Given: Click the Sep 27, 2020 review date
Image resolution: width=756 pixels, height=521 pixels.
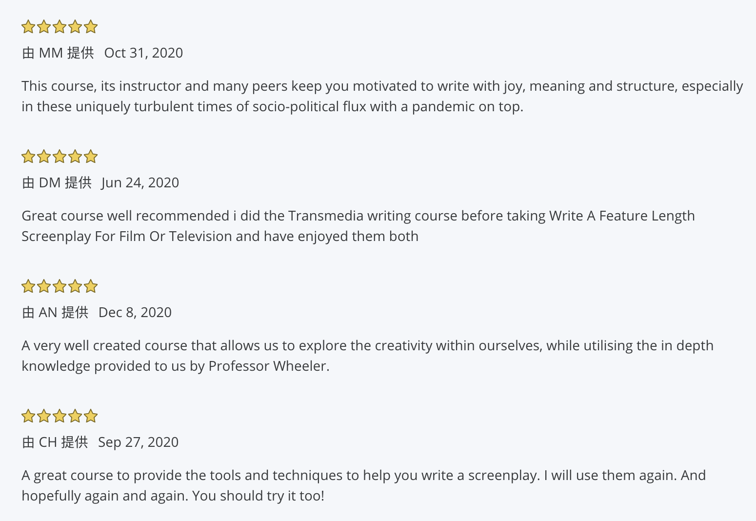Looking at the screenshot, I should [x=138, y=442].
